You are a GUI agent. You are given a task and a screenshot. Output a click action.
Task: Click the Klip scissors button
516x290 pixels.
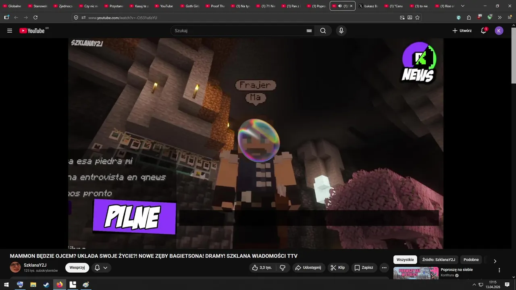click(x=338, y=267)
